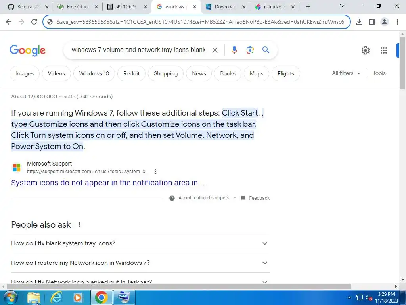Screen dimensions: 406x305
Task: Open the taskbar clock and date
Action: tap(386, 297)
